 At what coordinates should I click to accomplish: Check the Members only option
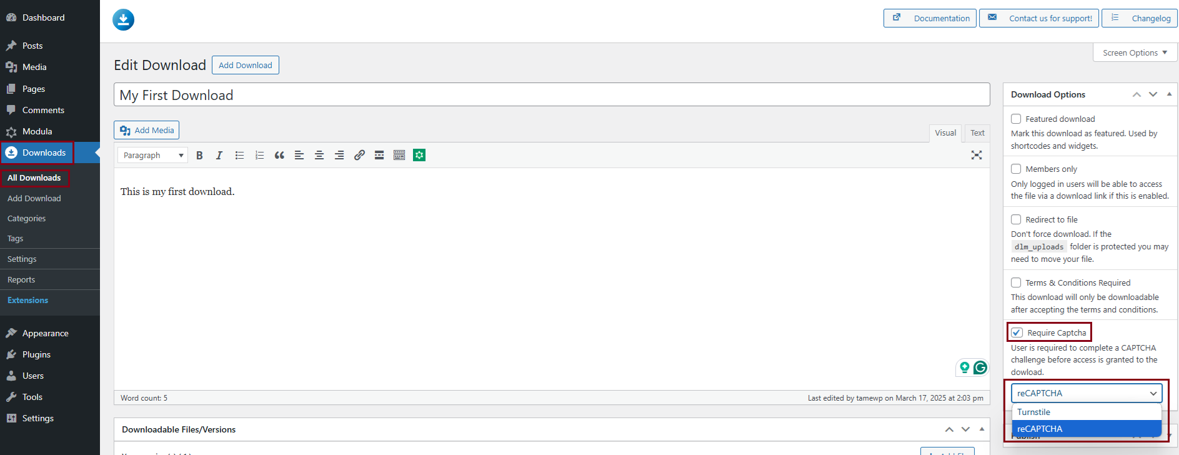pos(1016,169)
